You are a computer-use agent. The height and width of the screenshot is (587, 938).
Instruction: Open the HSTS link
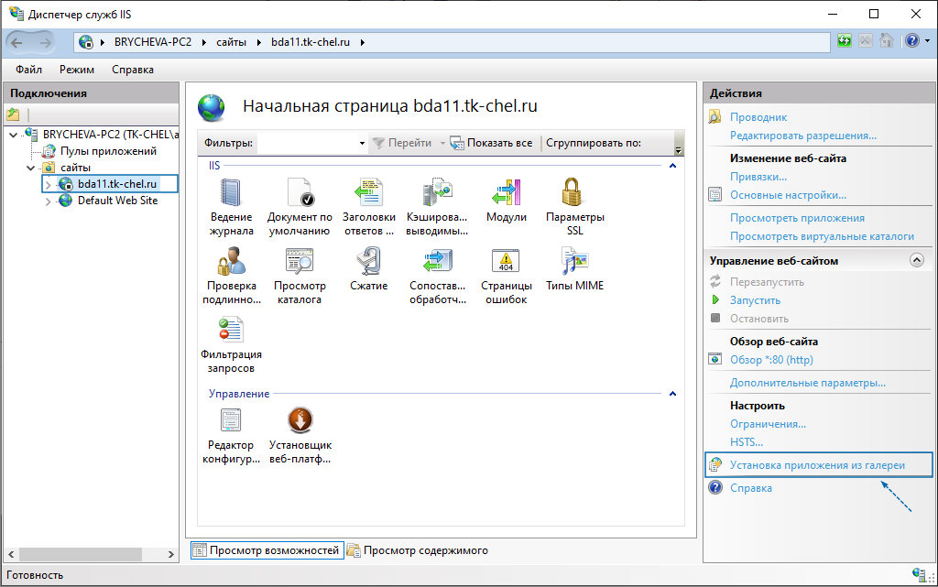[746, 442]
